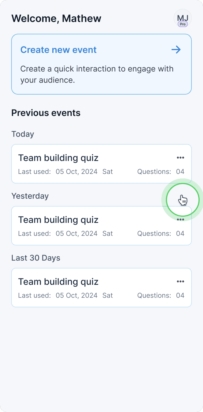Open three-dot menu for Yesterday's event

click(x=180, y=220)
